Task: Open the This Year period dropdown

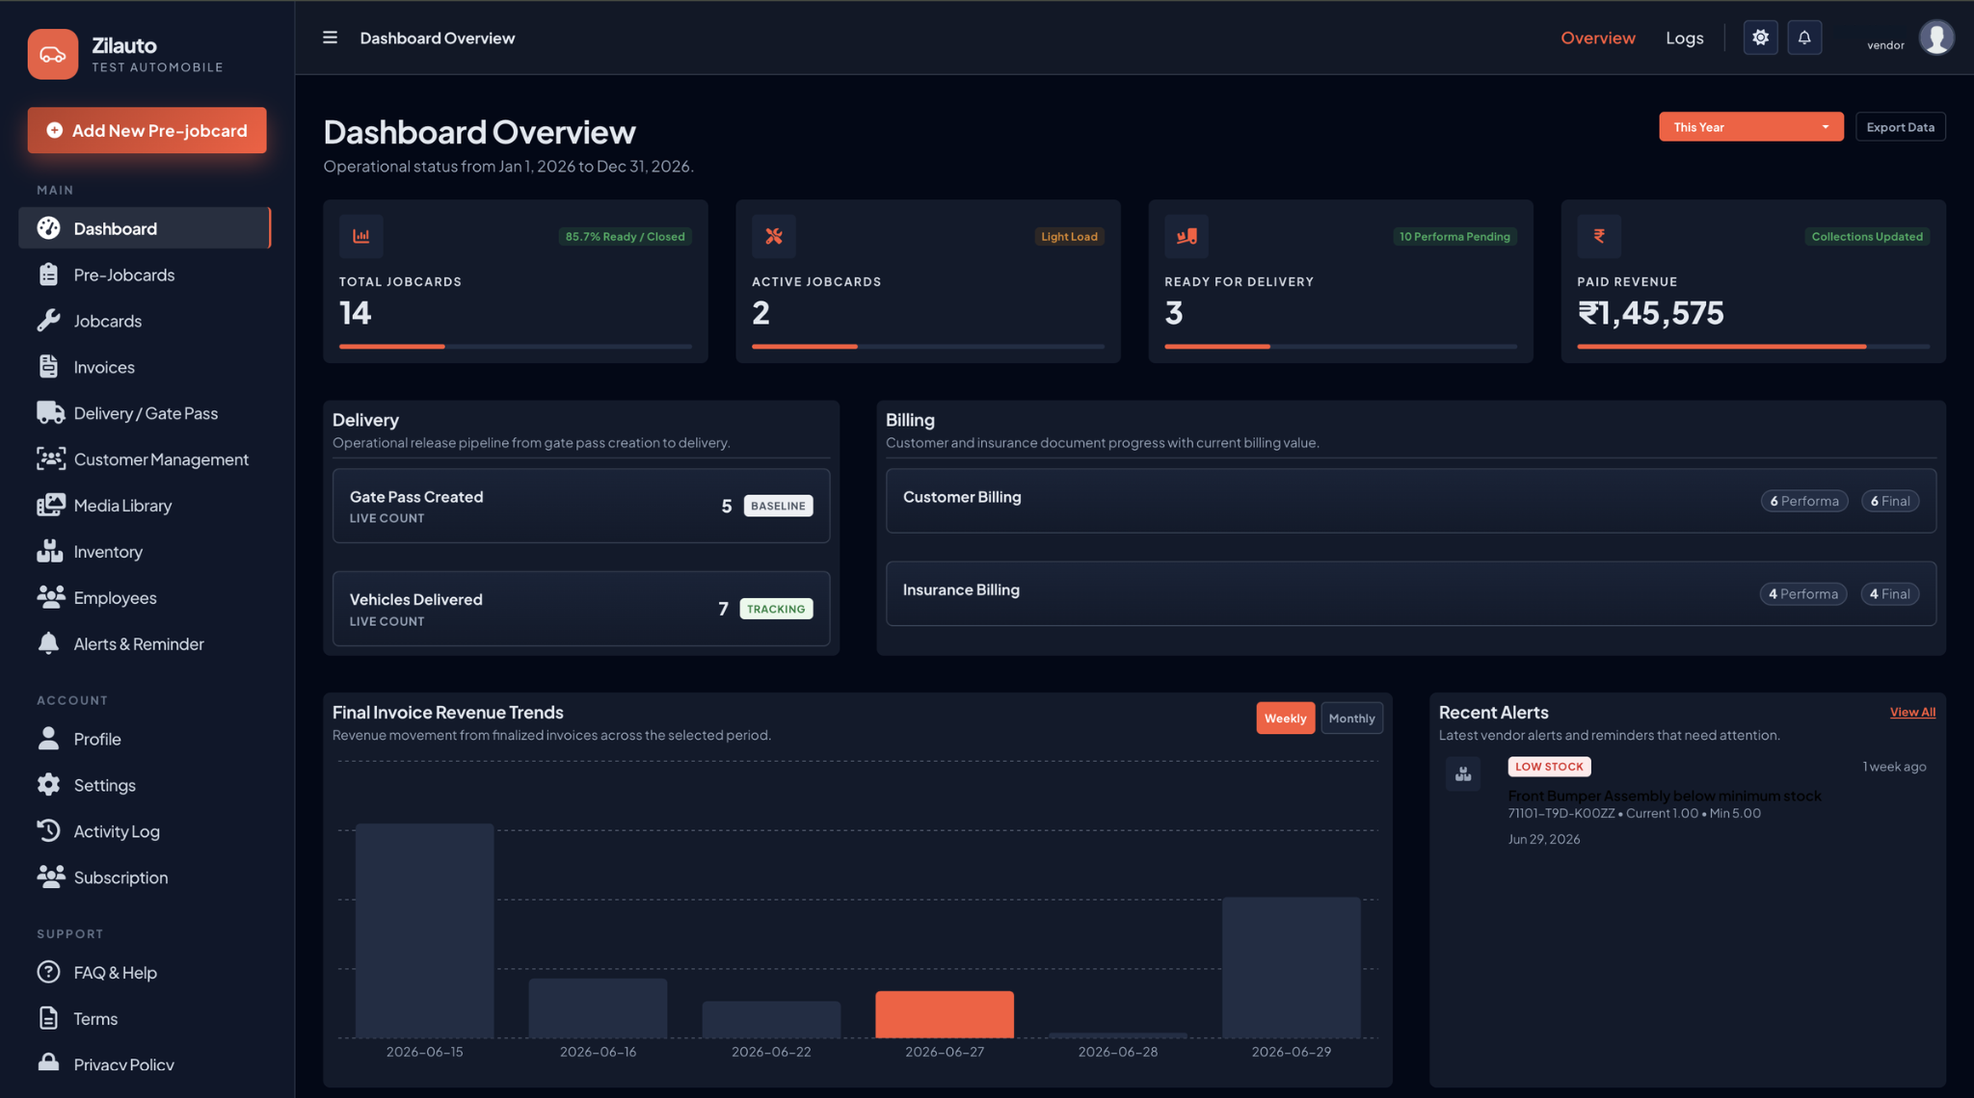Action: [x=1750, y=127]
